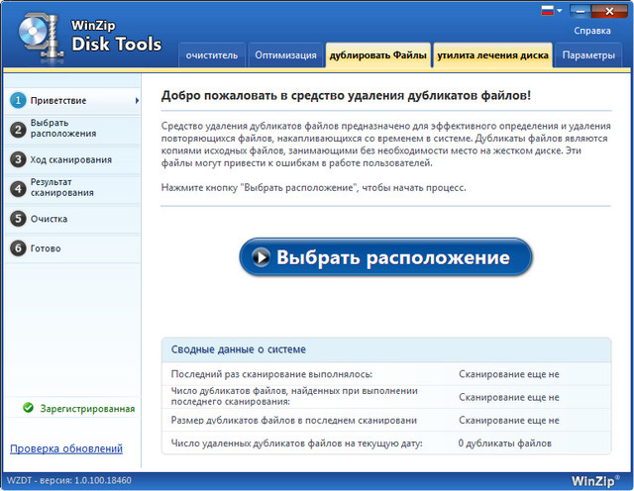Click the WinZip Disk Tools logo icon

41,38
